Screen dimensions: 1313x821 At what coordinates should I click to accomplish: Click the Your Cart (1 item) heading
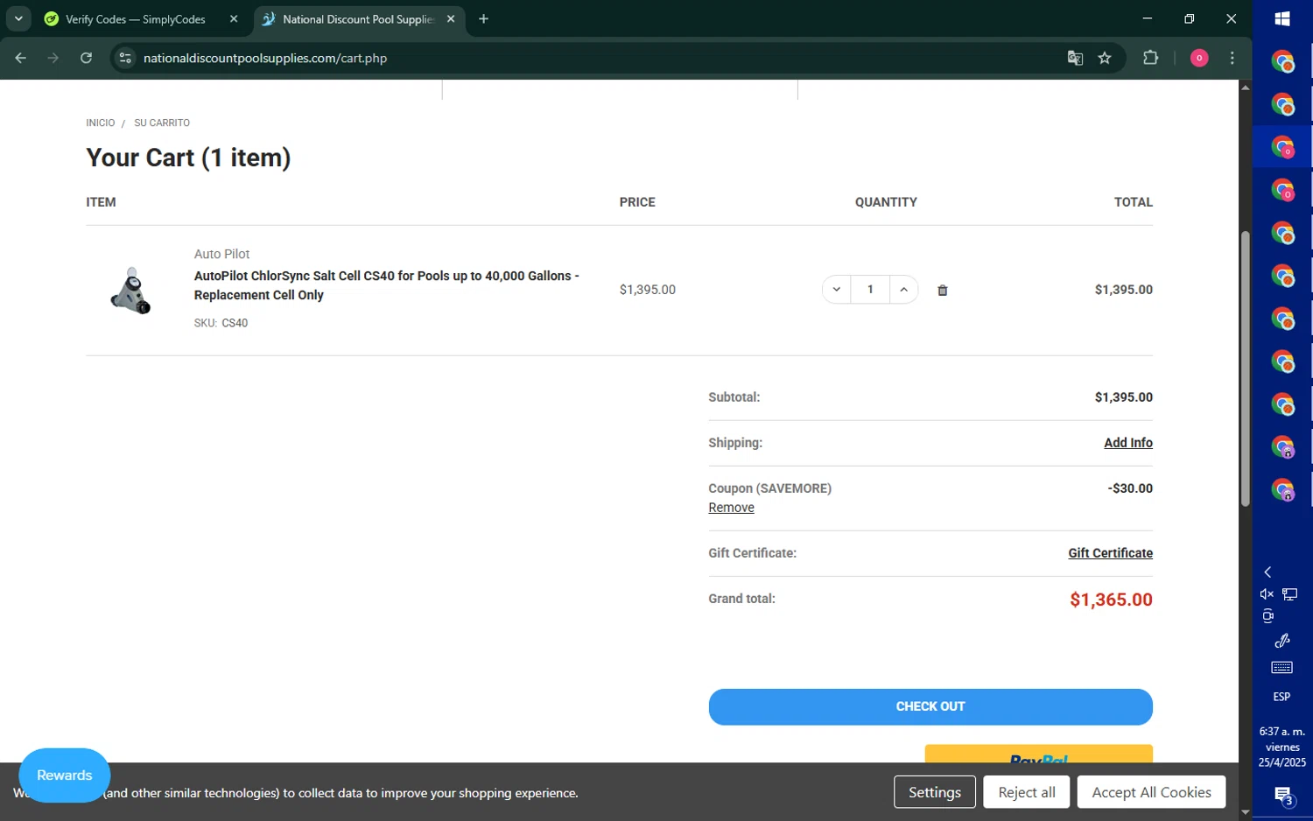(188, 158)
